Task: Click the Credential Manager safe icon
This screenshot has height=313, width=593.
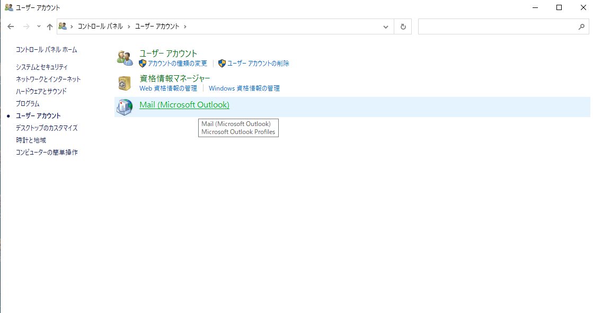Action: pyautogui.click(x=125, y=83)
